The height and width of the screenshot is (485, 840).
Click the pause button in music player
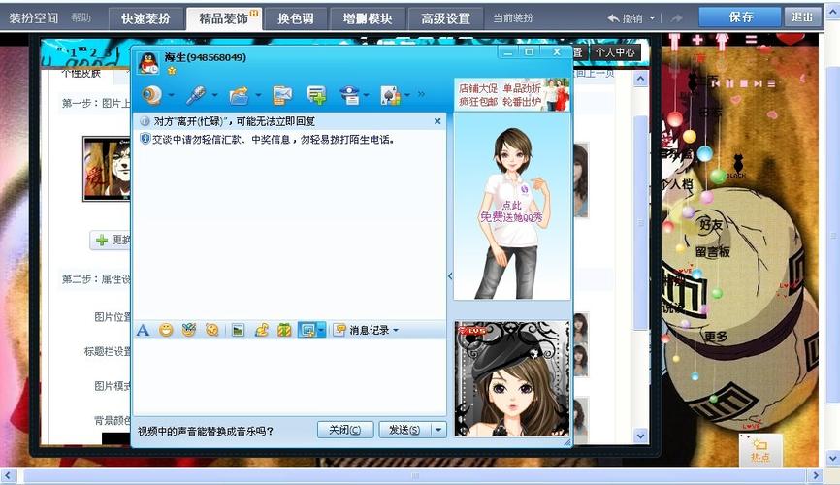click(729, 83)
